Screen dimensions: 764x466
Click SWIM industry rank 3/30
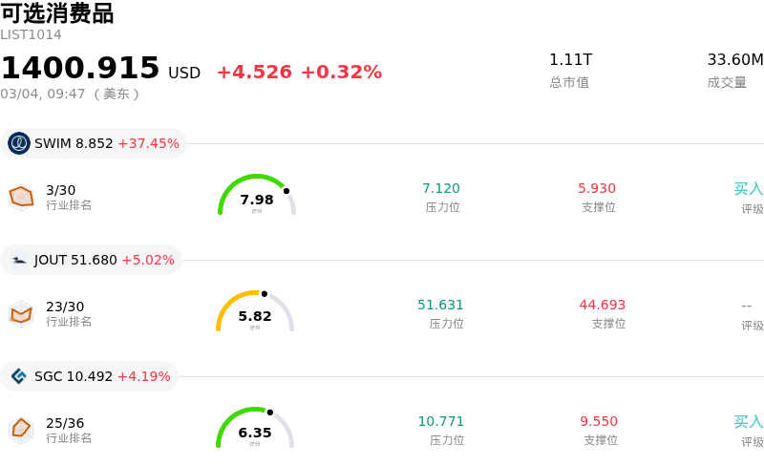click(61, 190)
